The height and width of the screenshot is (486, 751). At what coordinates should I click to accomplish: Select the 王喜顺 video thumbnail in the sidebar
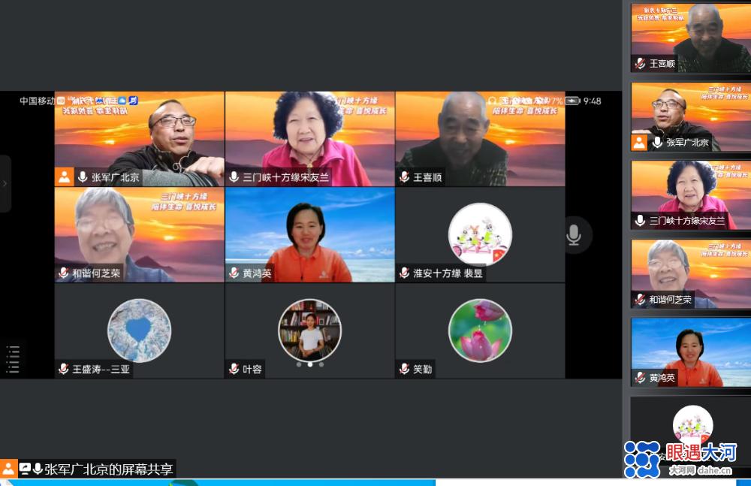(x=691, y=38)
